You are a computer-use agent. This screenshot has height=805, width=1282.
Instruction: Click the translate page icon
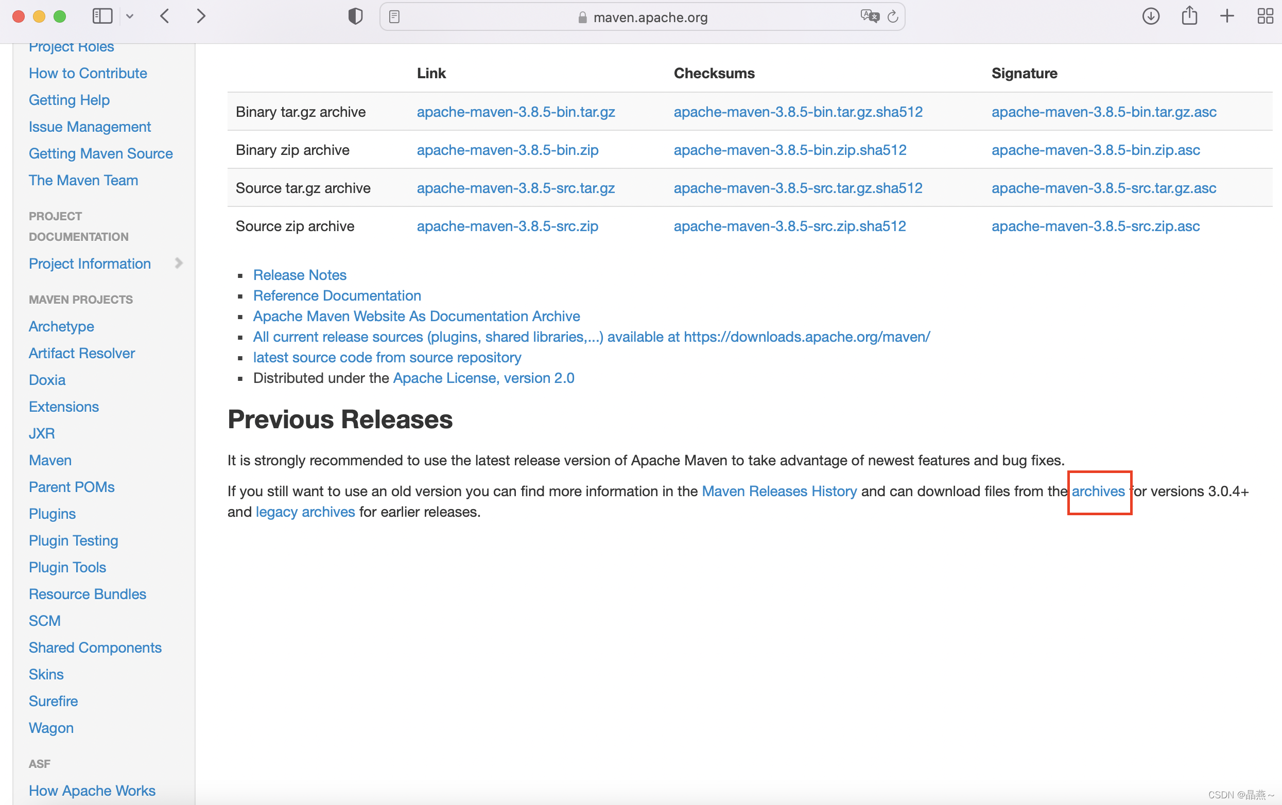pyautogui.click(x=870, y=16)
